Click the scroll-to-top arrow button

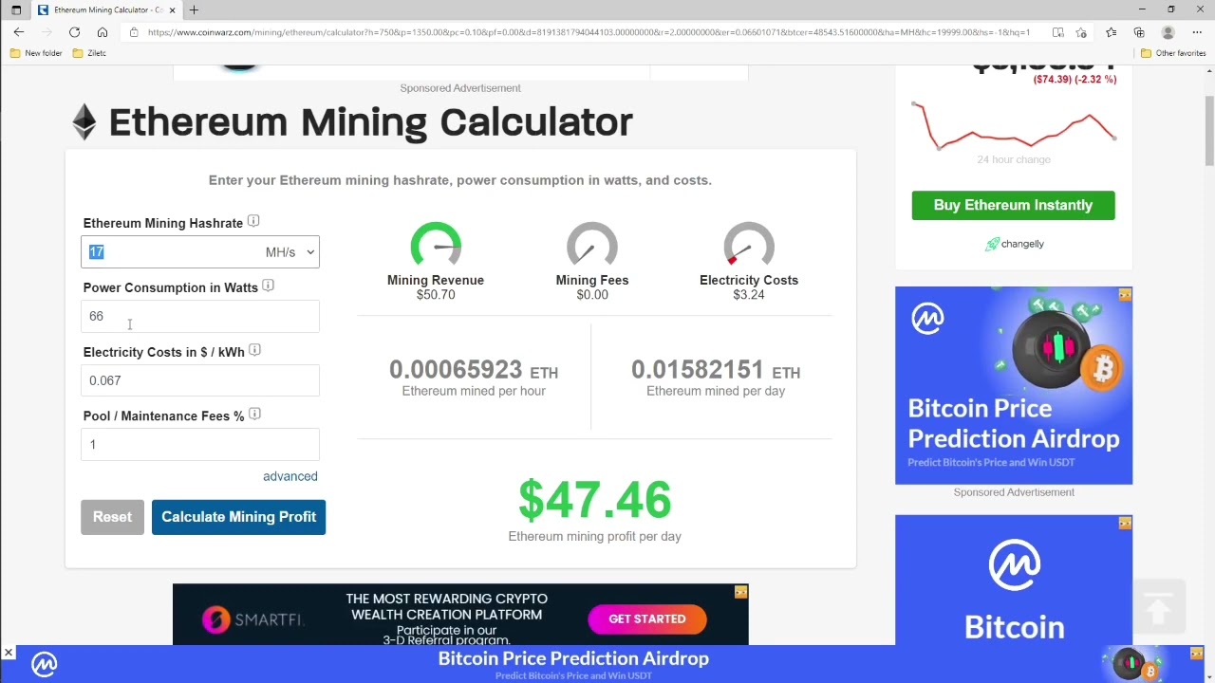(x=1158, y=609)
